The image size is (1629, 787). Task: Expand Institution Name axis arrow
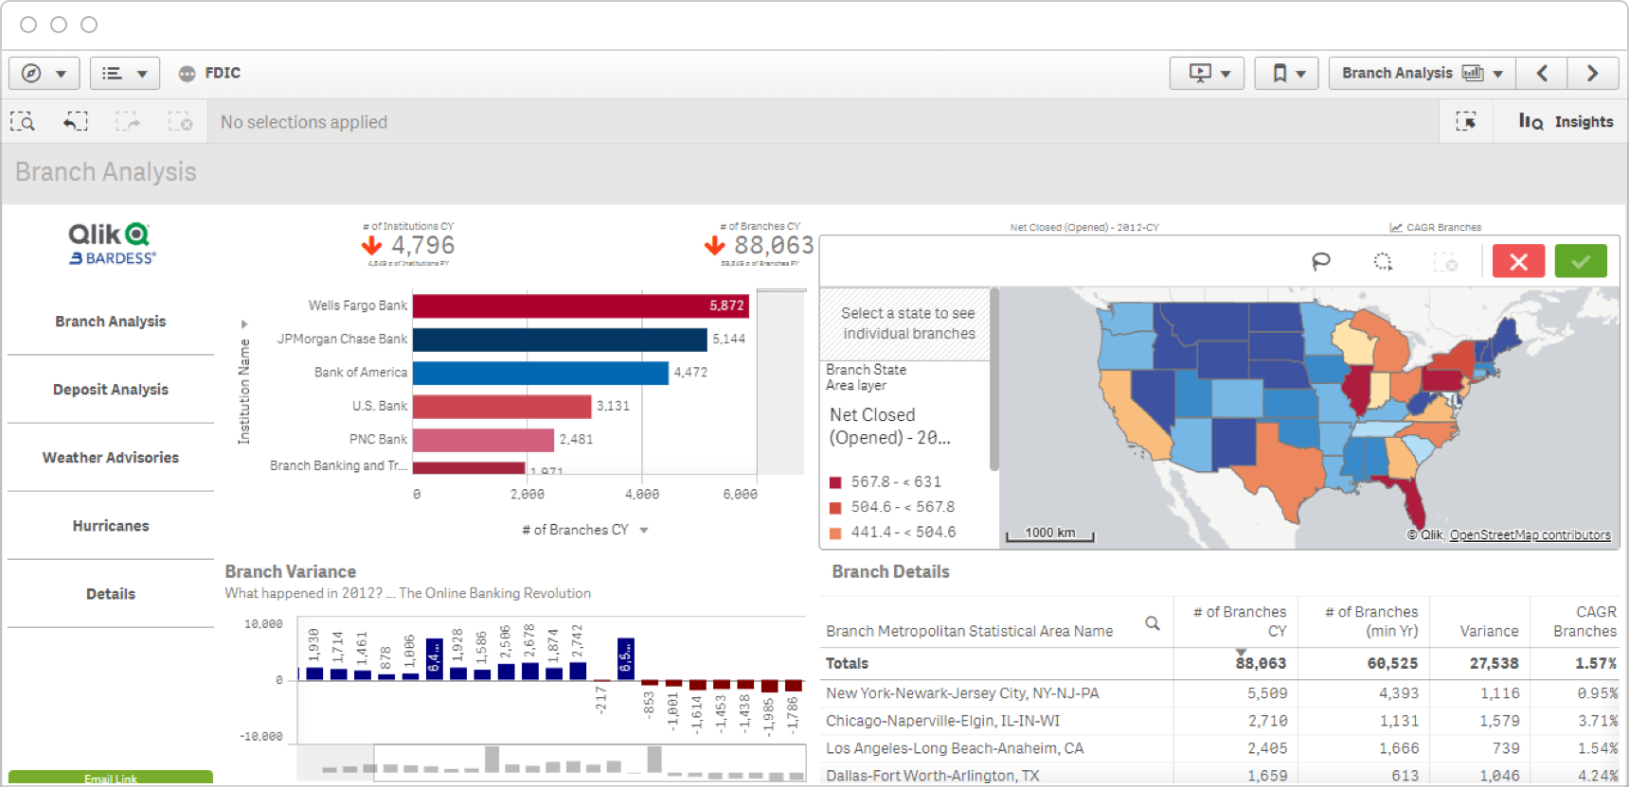pos(244,324)
